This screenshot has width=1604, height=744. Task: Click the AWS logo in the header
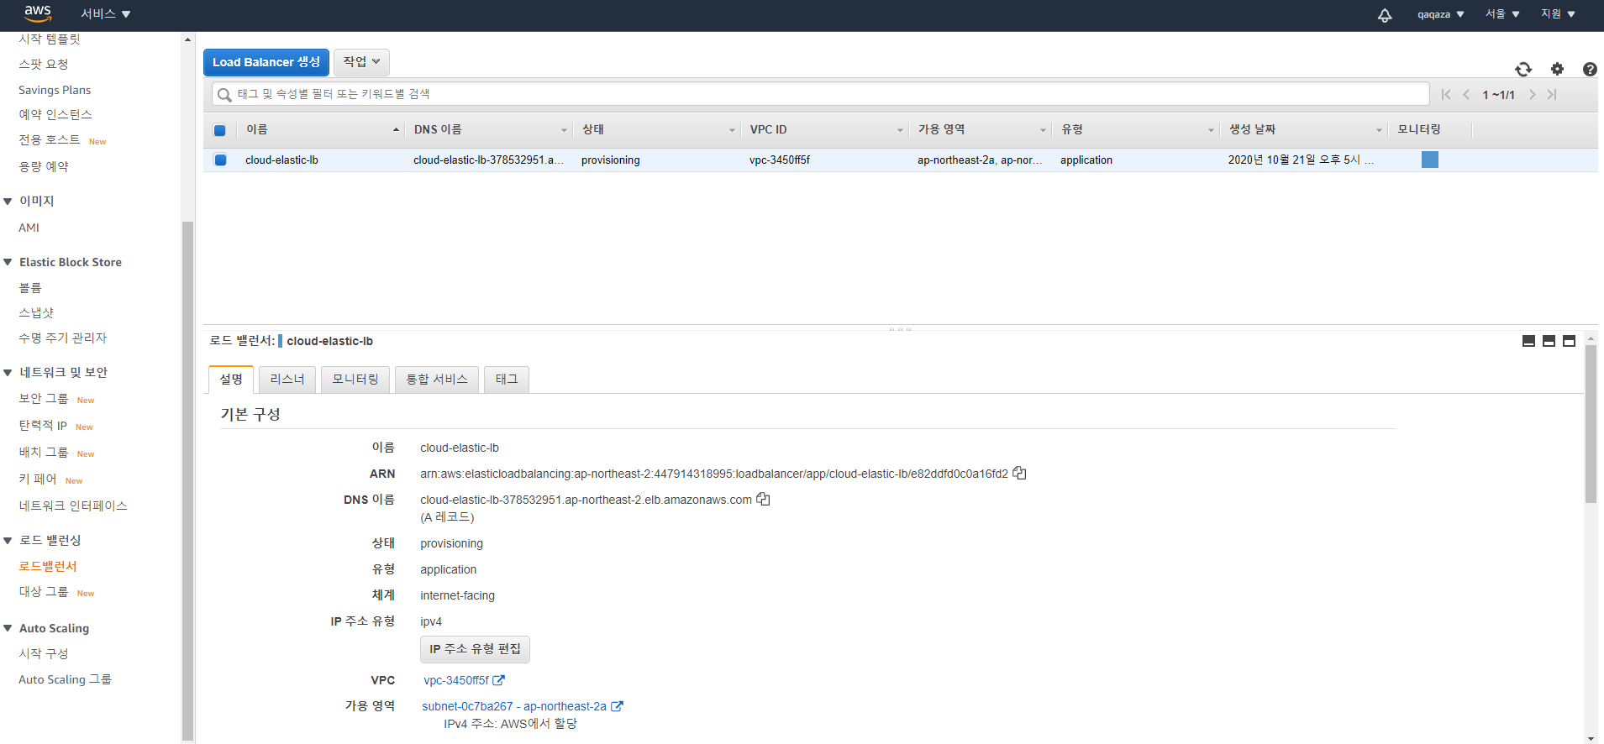tap(38, 13)
